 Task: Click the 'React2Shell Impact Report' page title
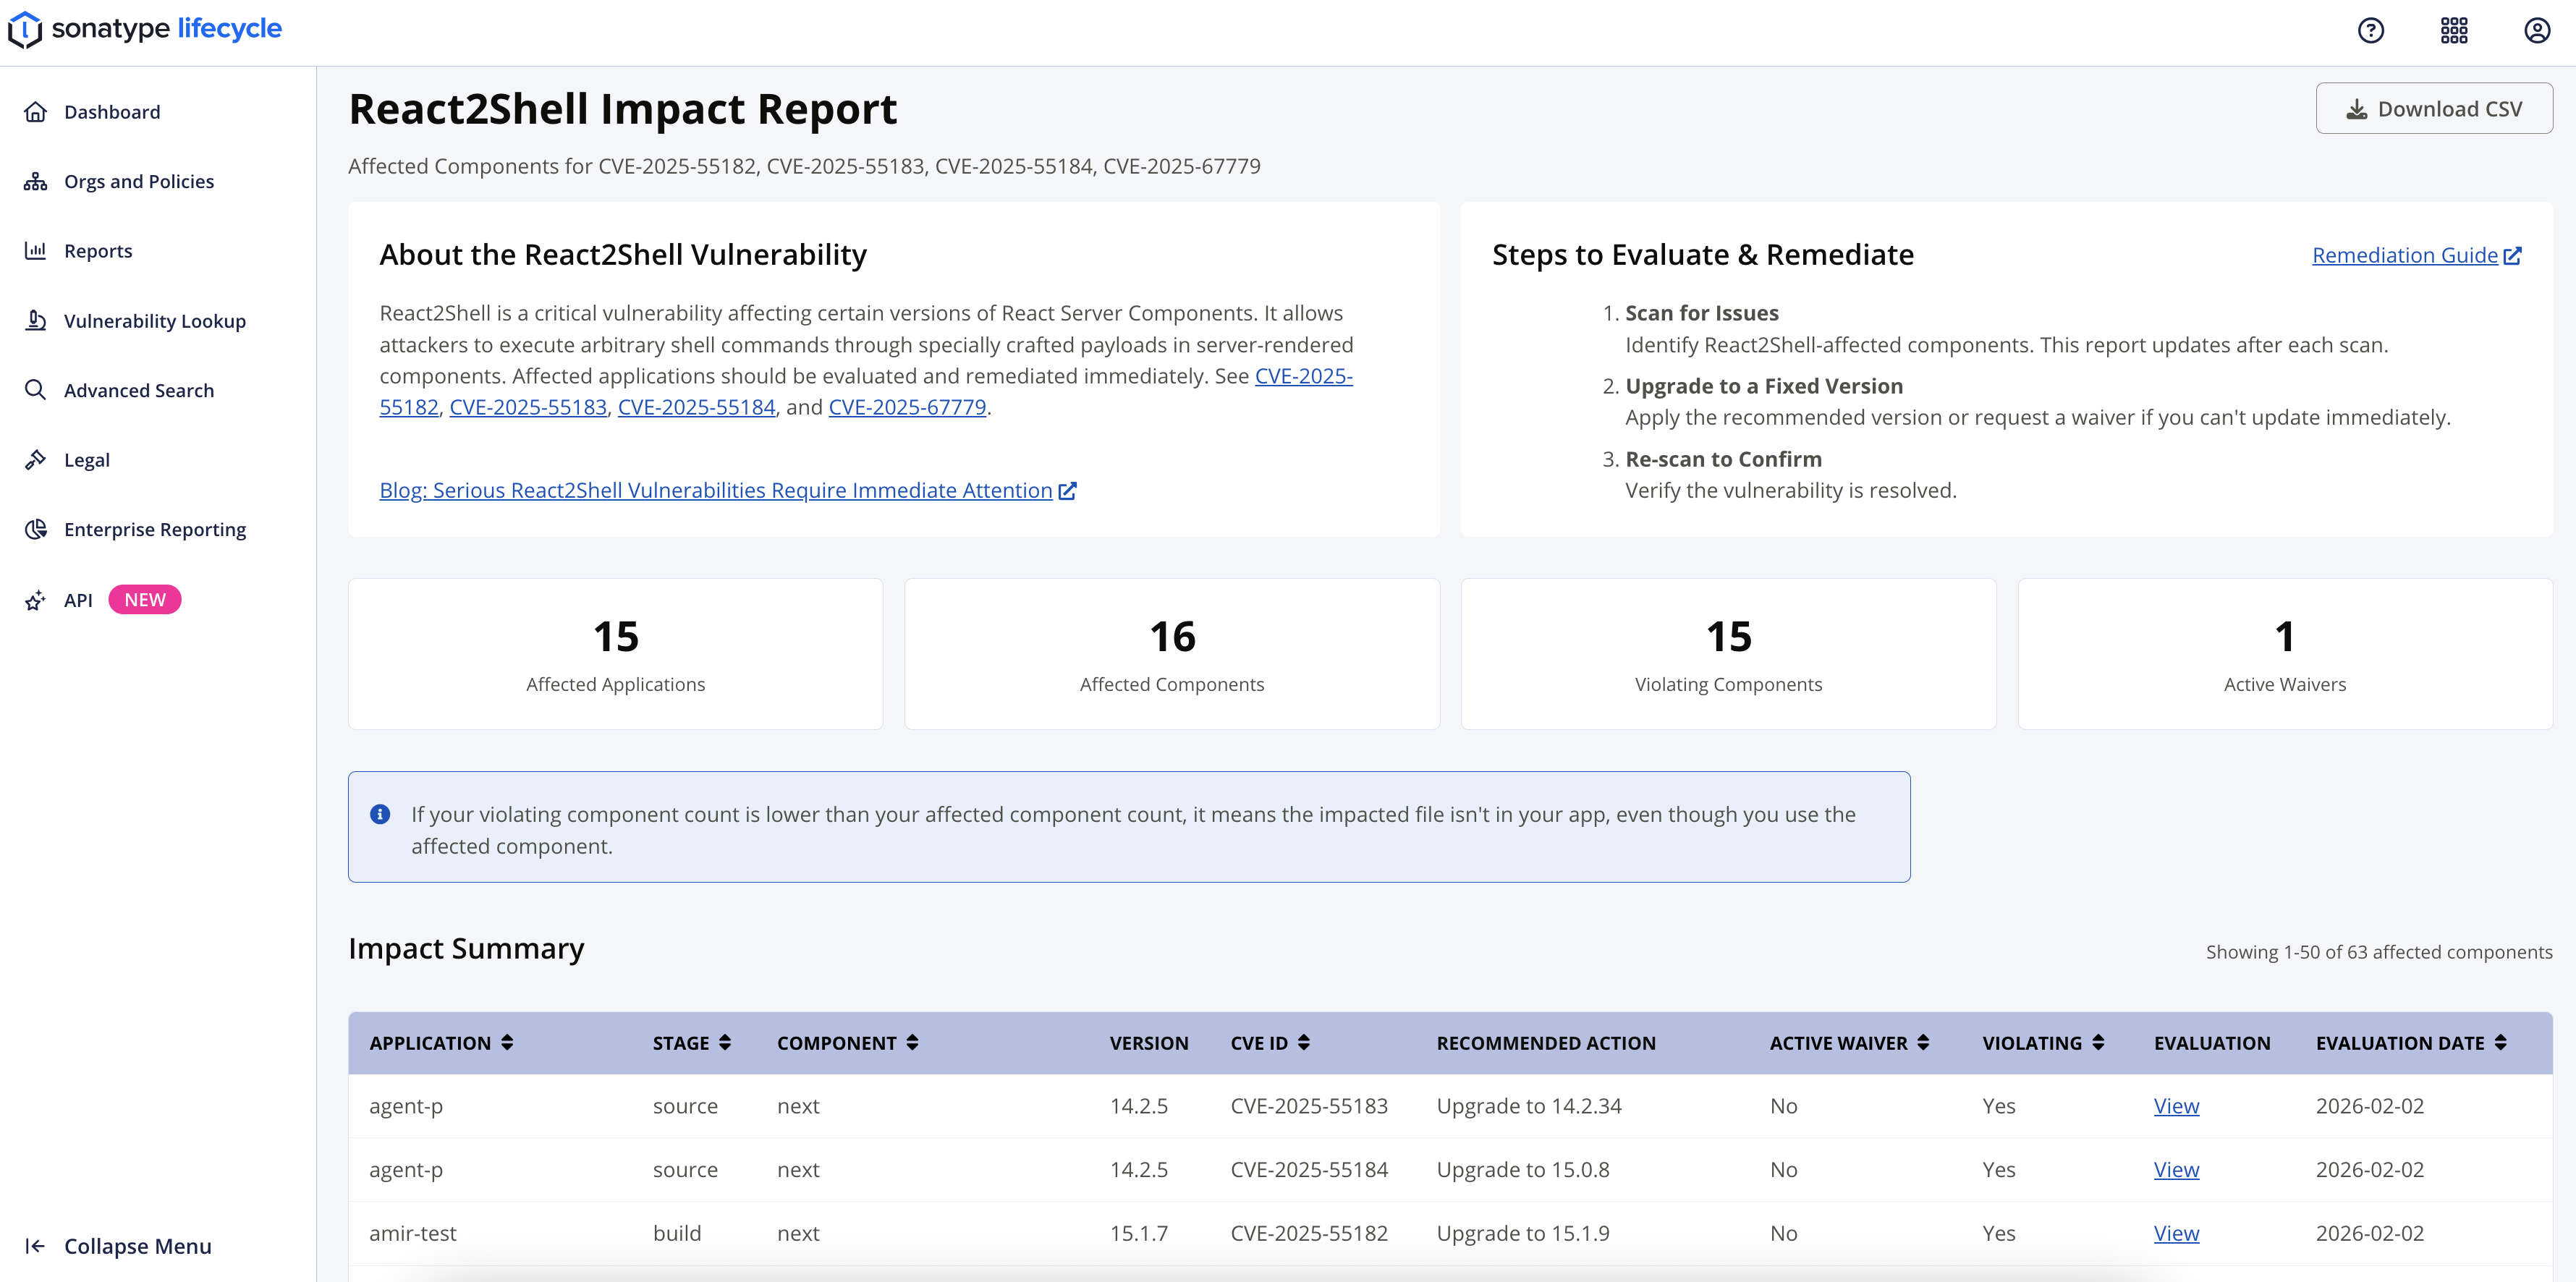click(622, 109)
